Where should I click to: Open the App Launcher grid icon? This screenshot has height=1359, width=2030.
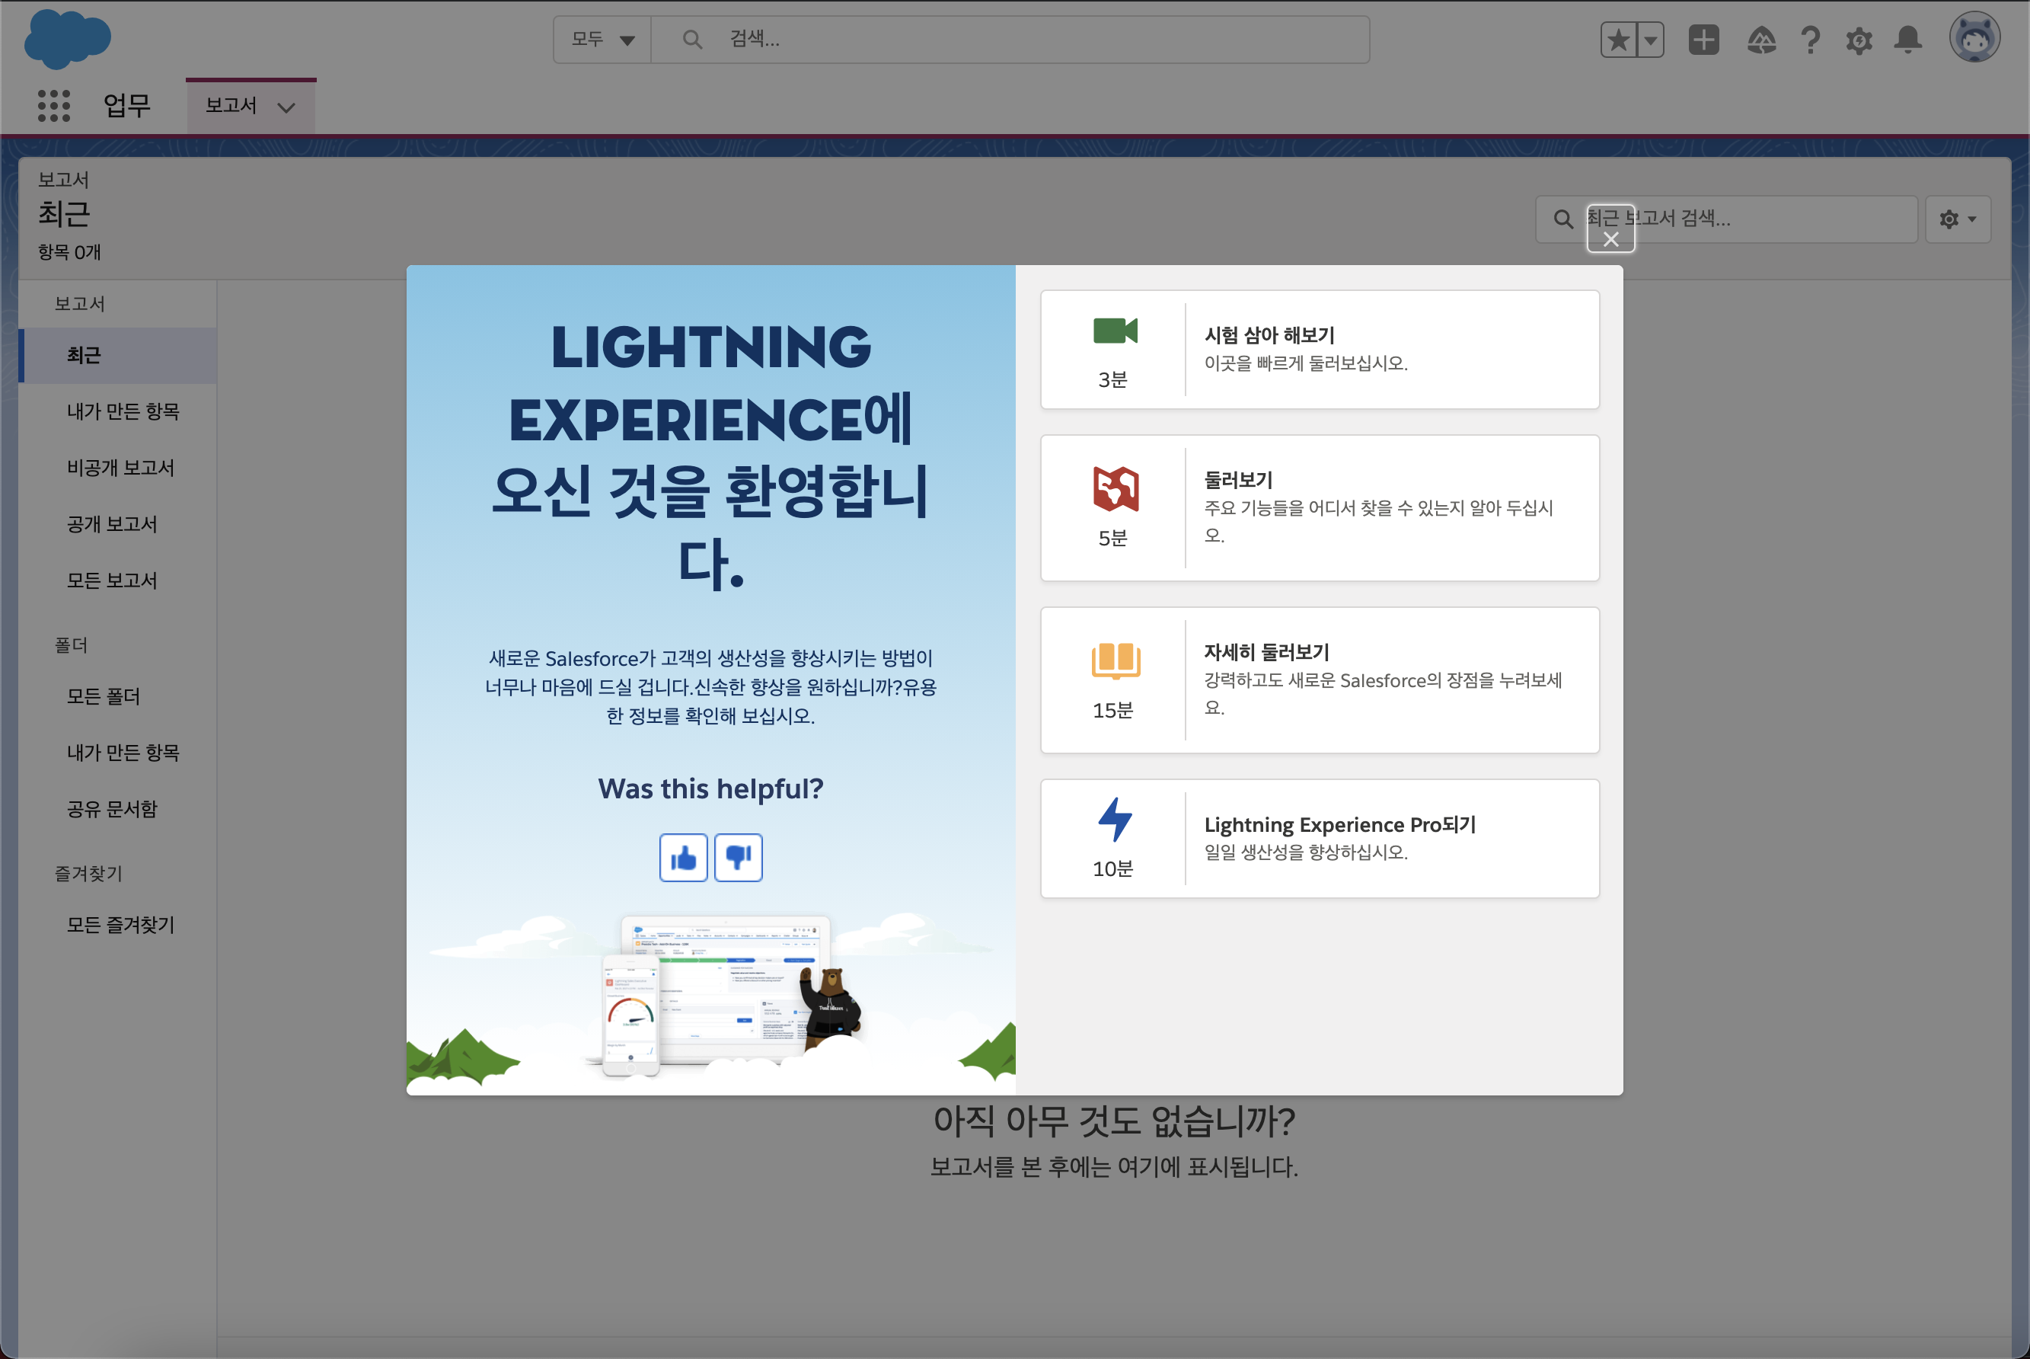click(x=54, y=106)
